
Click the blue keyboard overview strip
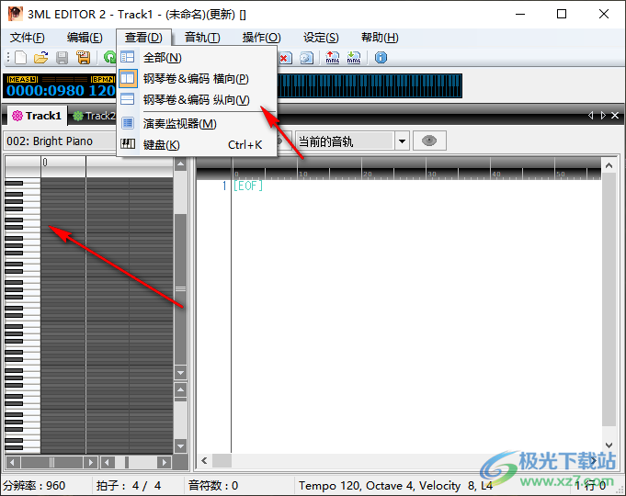point(370,85)
